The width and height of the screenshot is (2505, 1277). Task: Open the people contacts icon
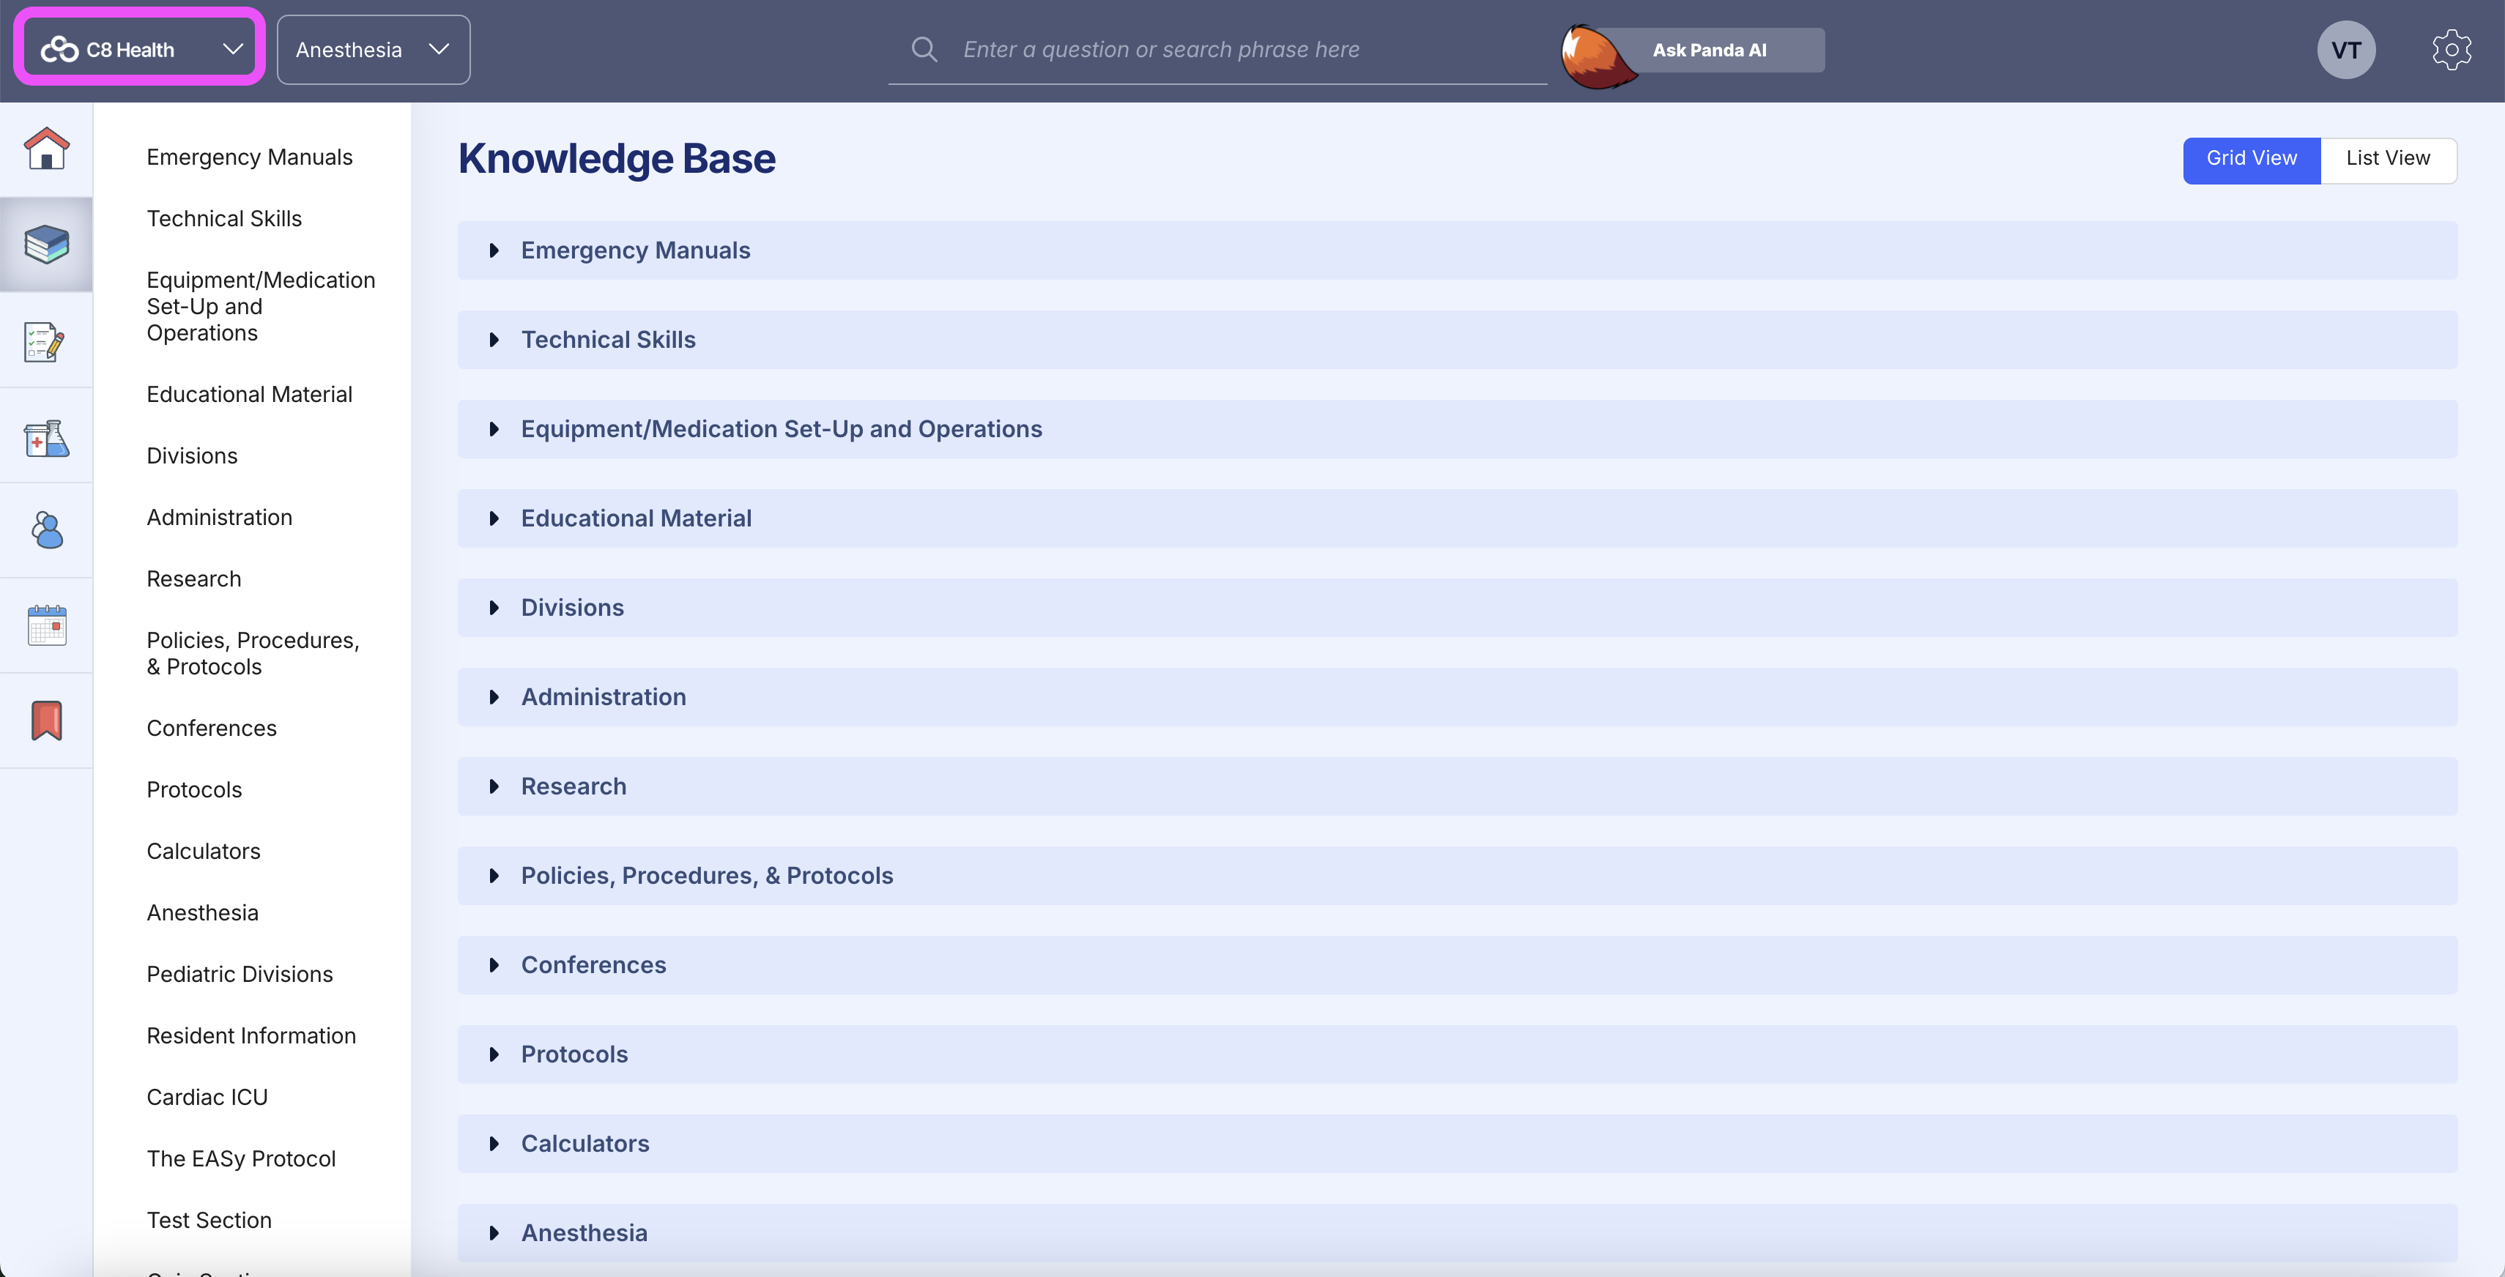coord(47,529)
